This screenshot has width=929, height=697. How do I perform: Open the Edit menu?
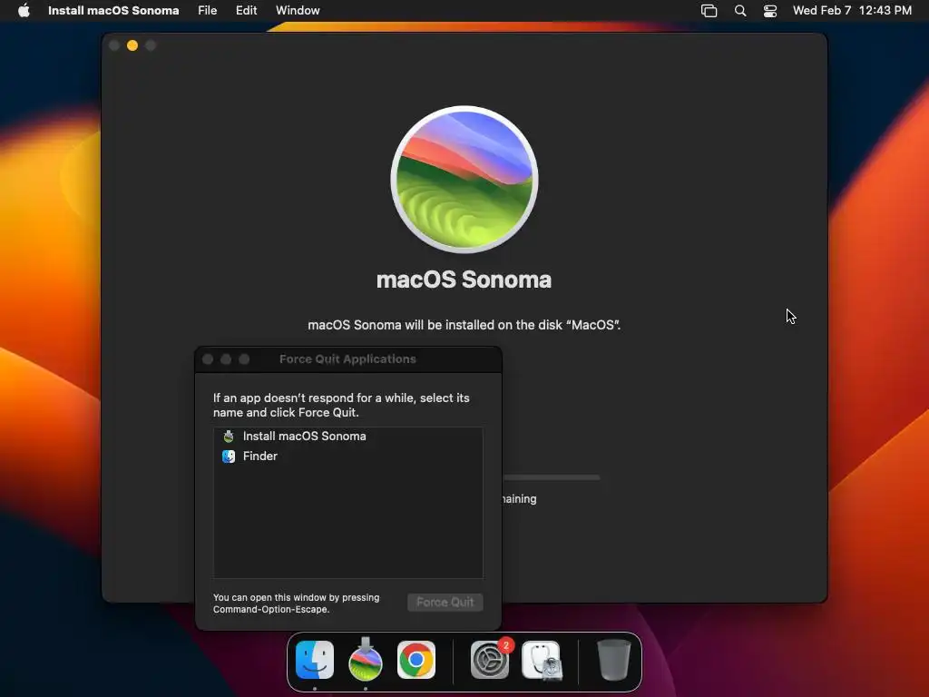(247, 10)
